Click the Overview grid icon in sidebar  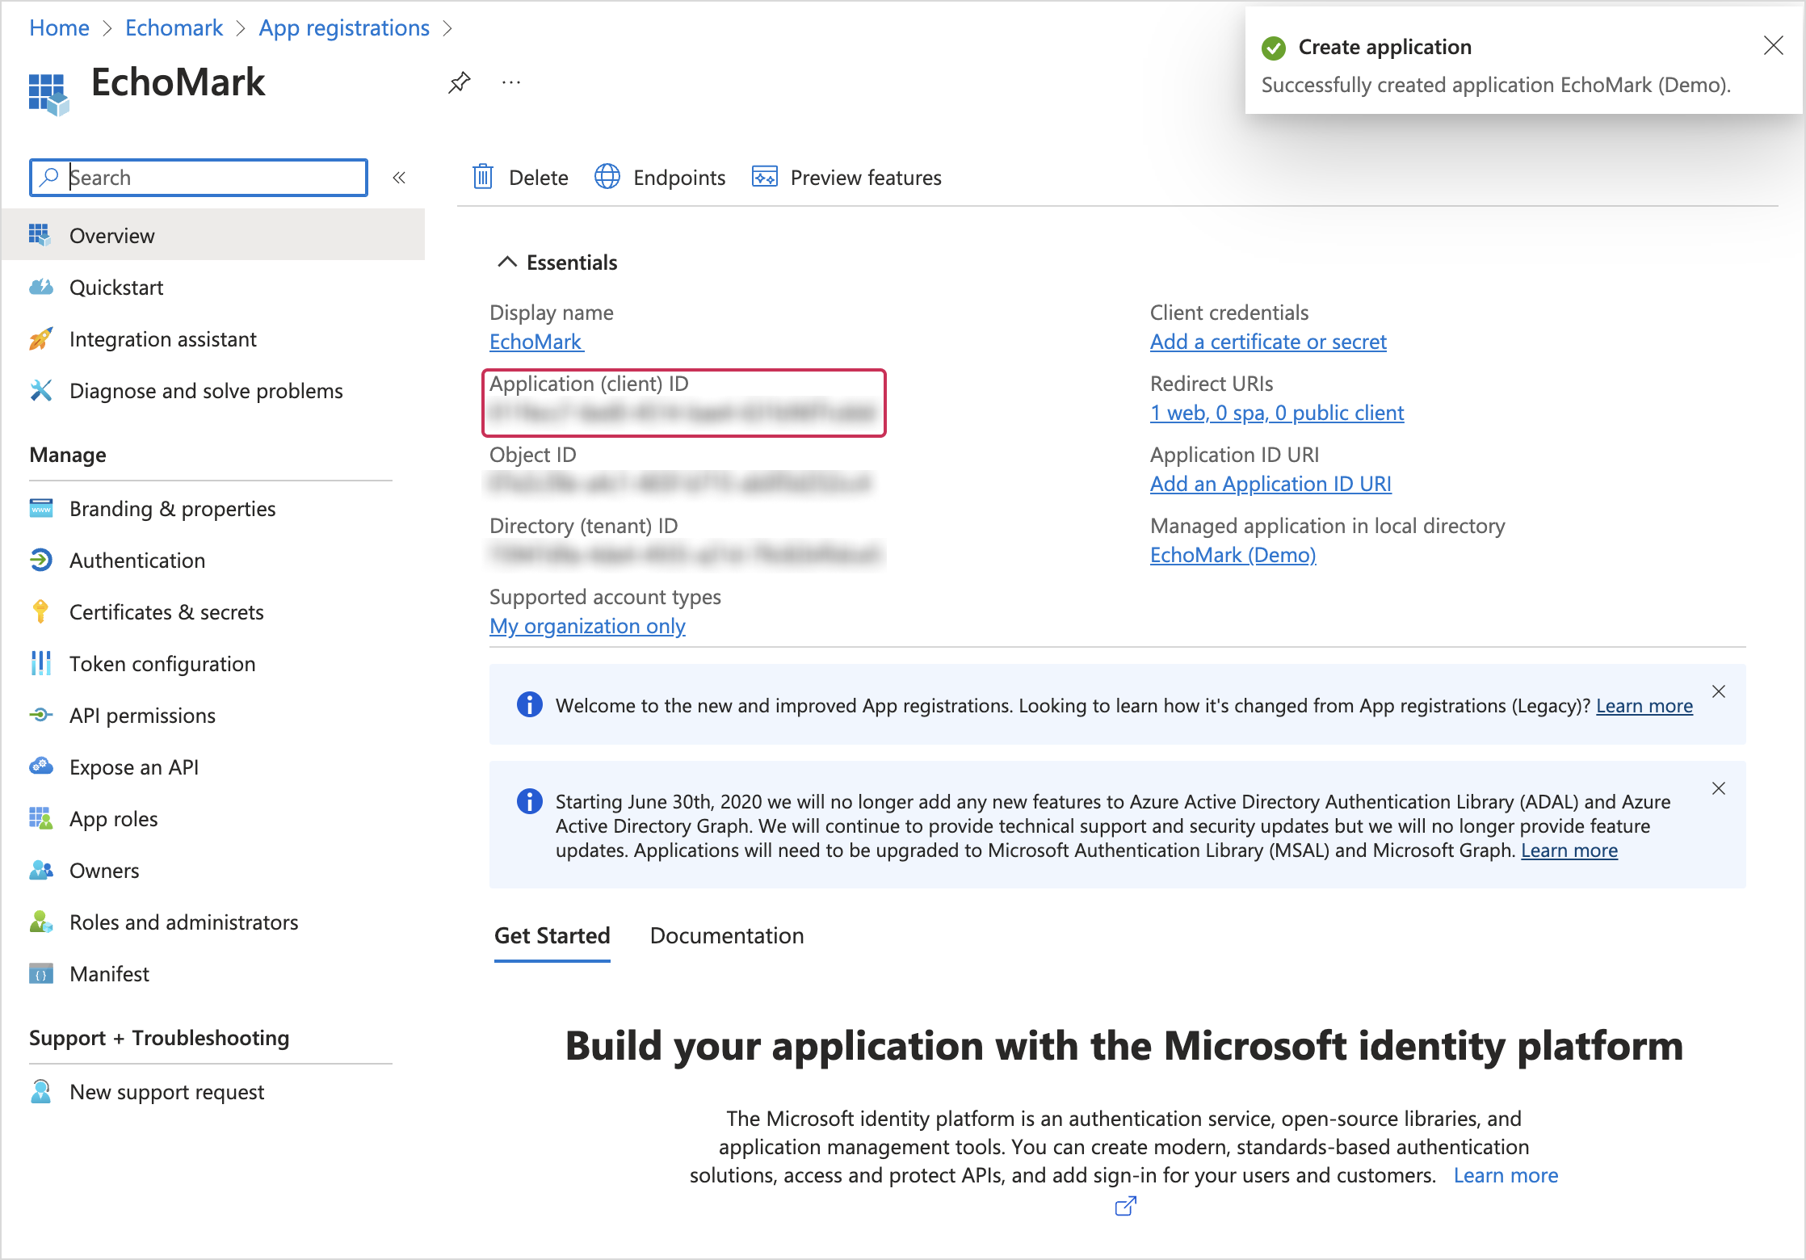[x=40, y=235]
